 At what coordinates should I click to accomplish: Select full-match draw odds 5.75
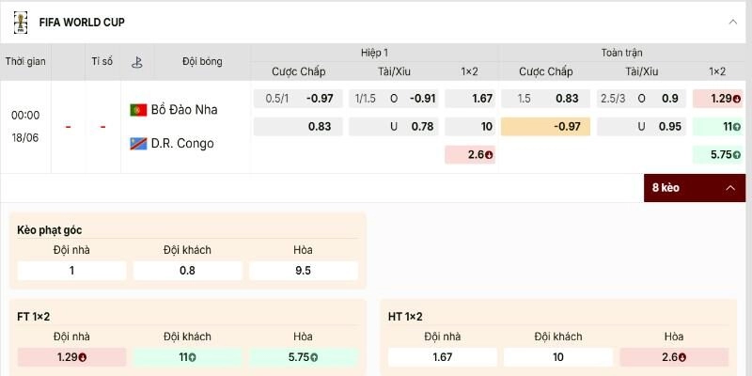(717, 154)
